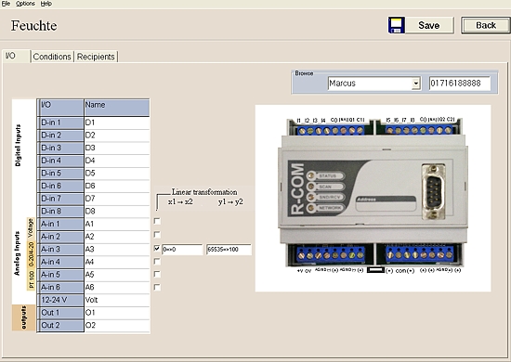Click the phone number field 01716188888

(x=460, y=84)
